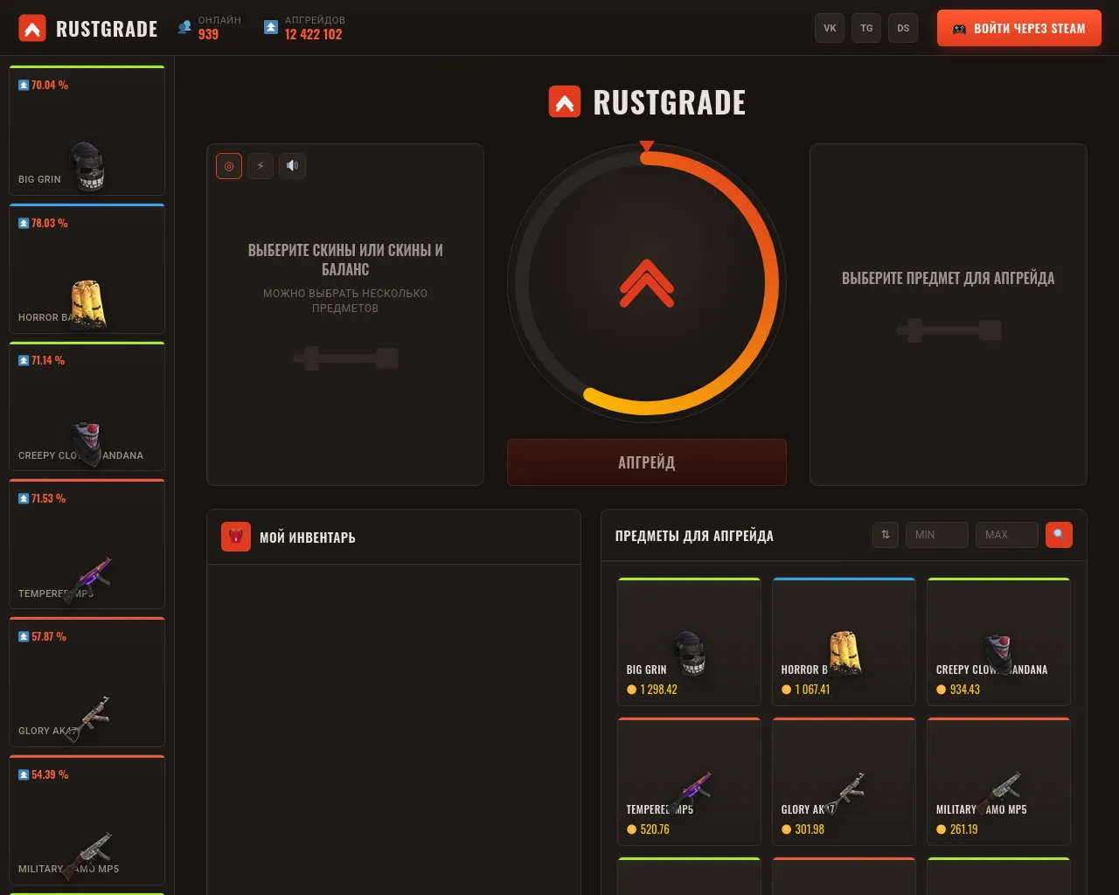Click the RUSTGRADE header title text
Image resolution: width=1119 pixels, height=895 pixels.
pyautogui.click(x=107, y=29)
